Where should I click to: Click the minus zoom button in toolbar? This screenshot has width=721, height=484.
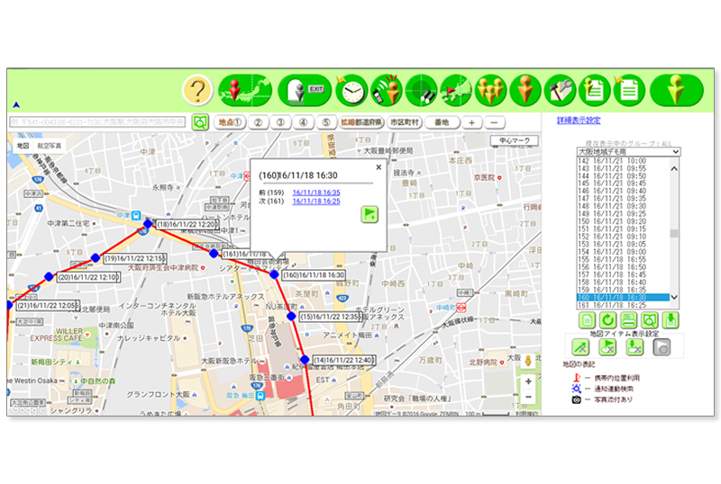tap(494, 122)
